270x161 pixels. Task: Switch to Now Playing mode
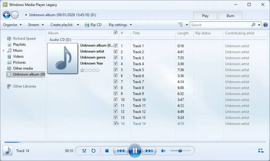(x=260, y=151)
